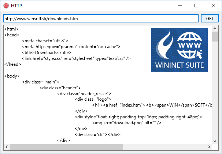Click the meta charset="utf-8" line
Viewport: 222px width, 154px height.
[45, 41]
